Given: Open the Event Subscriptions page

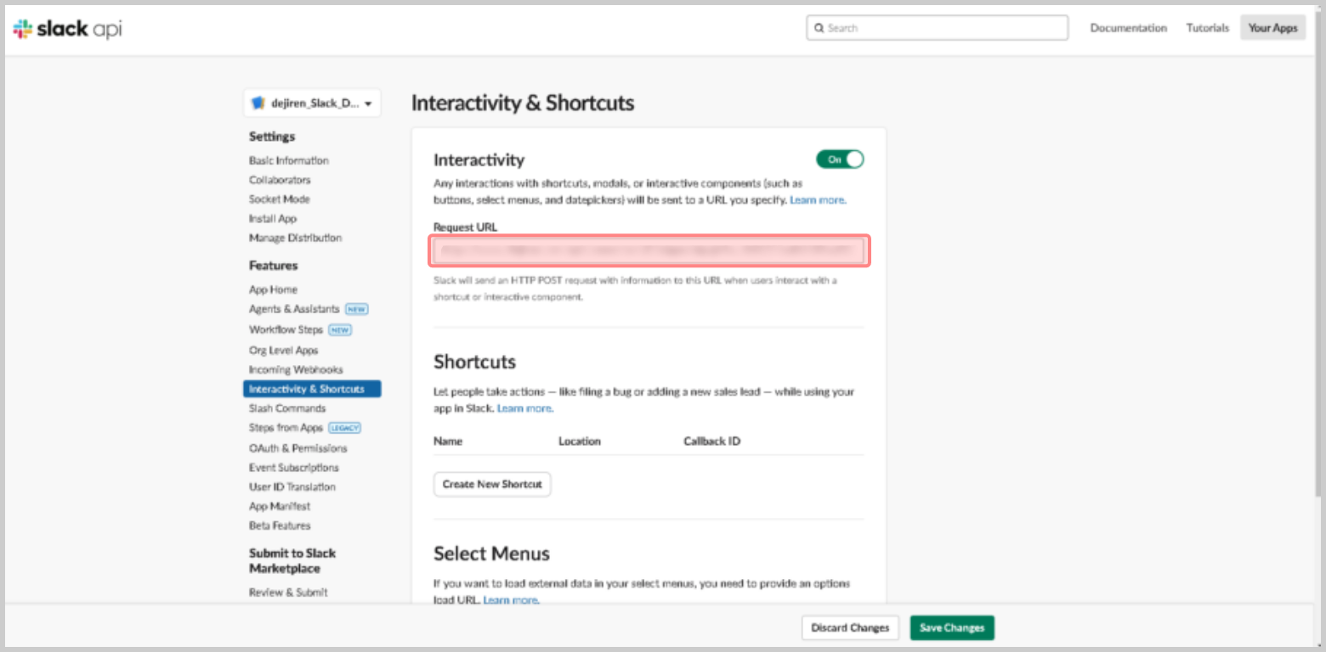Looking at the screenshot, I should click(x=293, y=468).
